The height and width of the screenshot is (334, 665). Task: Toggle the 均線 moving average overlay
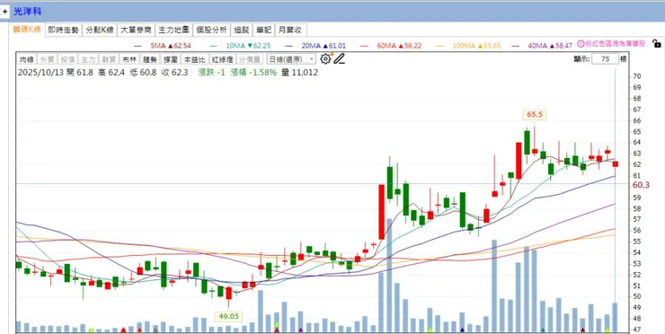tap(26, 59)
